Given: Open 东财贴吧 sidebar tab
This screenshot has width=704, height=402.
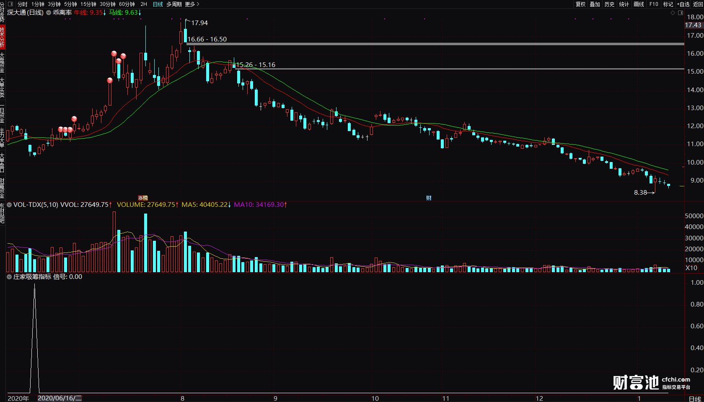Looking at the screenshot, I should point(3,213).
